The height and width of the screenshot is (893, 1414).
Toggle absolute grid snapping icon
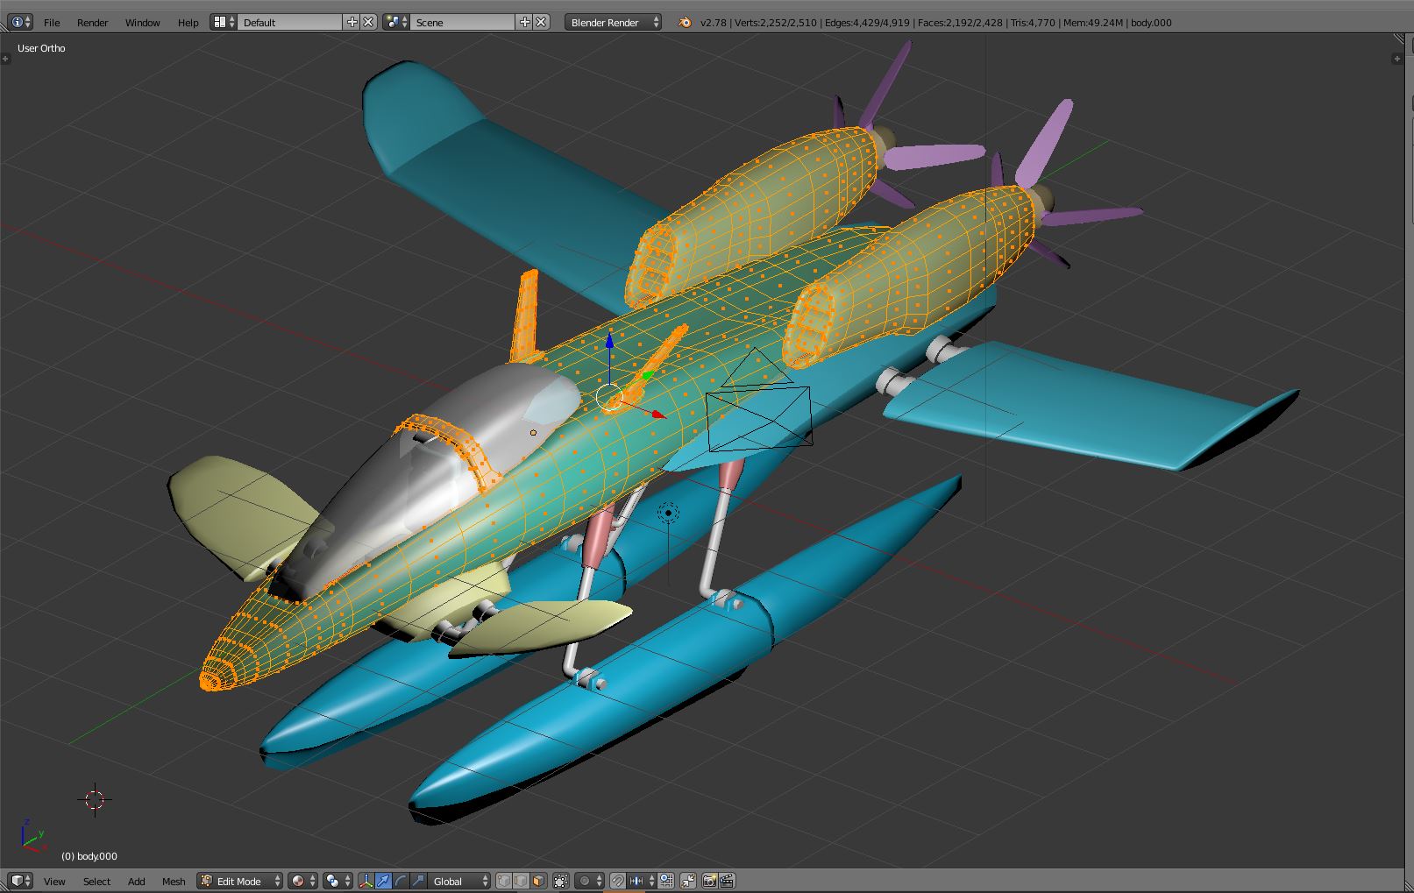(666, 881)
